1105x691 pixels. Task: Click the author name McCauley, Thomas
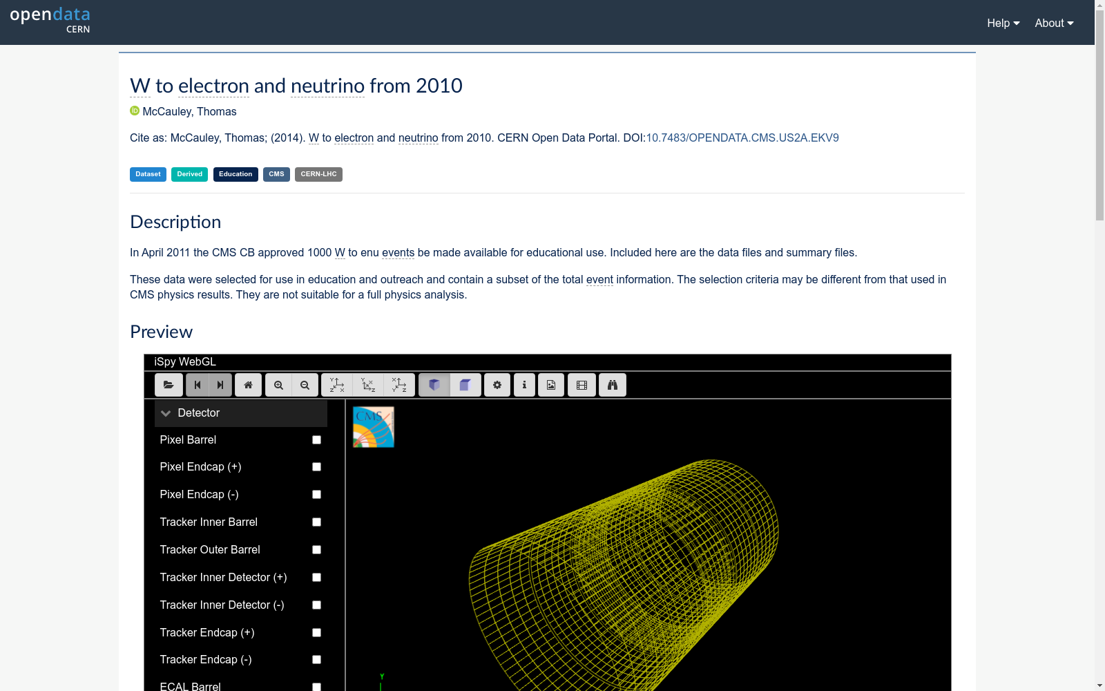coord(189,111)
